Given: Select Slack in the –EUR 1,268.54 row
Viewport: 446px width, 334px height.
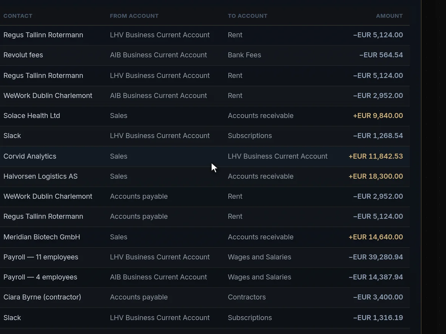Looking at the screenshot, I should [12, 136].
